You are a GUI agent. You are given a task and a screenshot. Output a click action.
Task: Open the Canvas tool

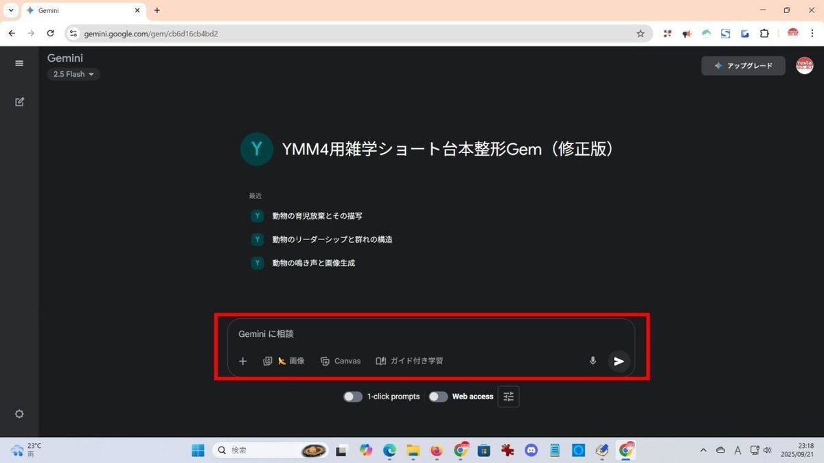tap(341, 361)
